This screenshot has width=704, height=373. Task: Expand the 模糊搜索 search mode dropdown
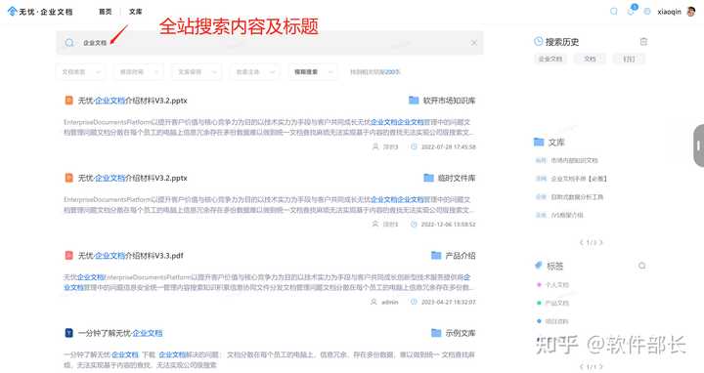coord(313,71)
